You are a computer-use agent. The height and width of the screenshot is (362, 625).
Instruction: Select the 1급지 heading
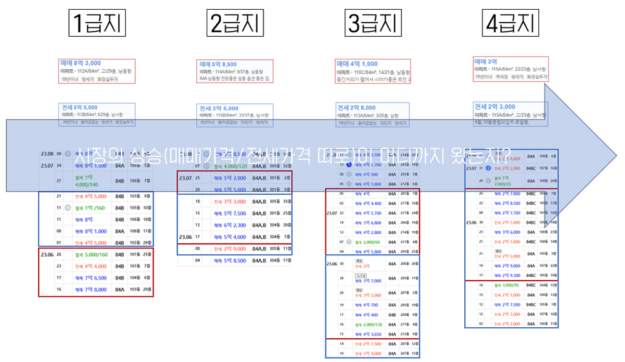pyautogui.click(x=97, y=23)
